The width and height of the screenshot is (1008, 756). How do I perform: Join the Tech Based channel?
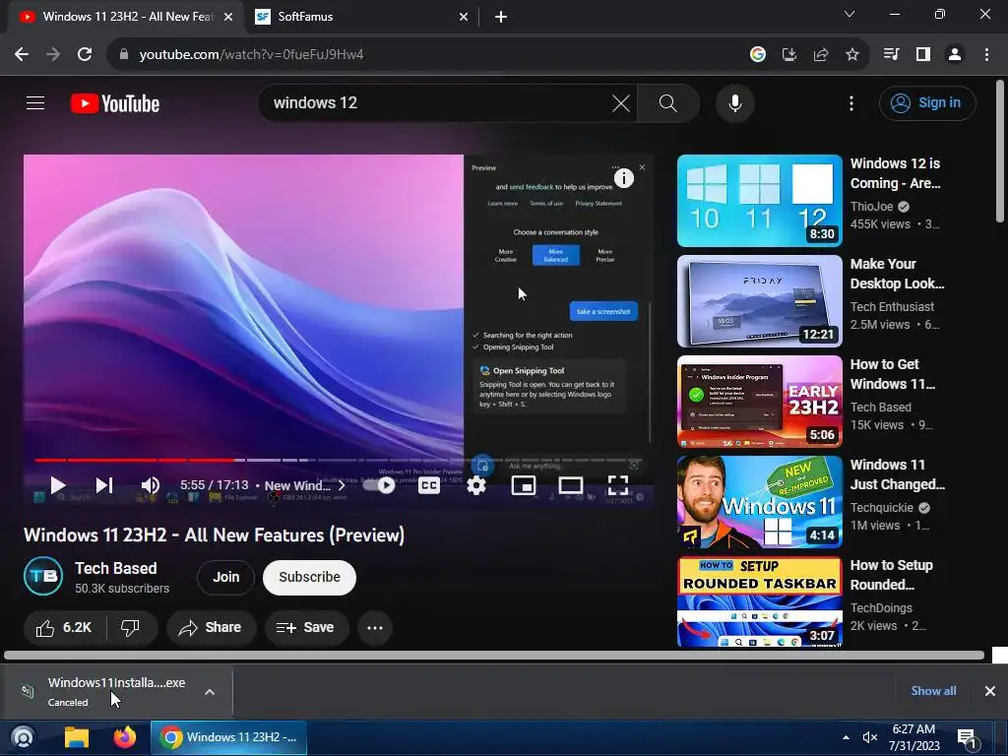click(225, 577)
